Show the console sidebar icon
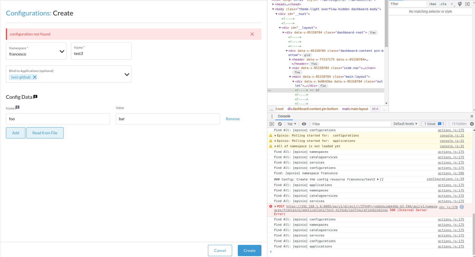 [x=272, y=124]
